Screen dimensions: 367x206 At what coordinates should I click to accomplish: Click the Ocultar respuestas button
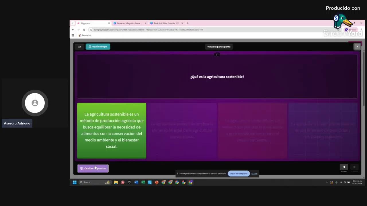93,169
